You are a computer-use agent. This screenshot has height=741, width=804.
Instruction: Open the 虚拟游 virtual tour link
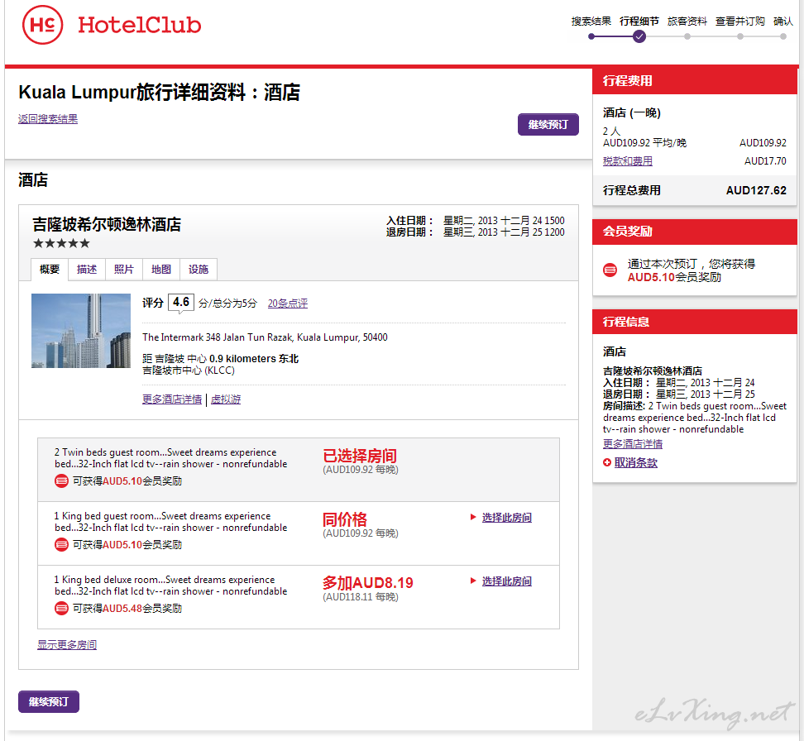pos(226,399)
